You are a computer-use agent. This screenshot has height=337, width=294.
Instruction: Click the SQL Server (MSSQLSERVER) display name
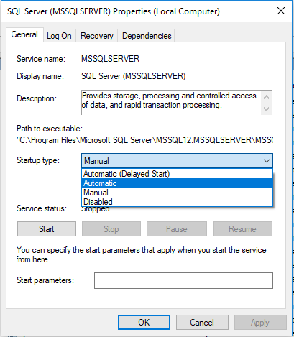click(134, 76)
